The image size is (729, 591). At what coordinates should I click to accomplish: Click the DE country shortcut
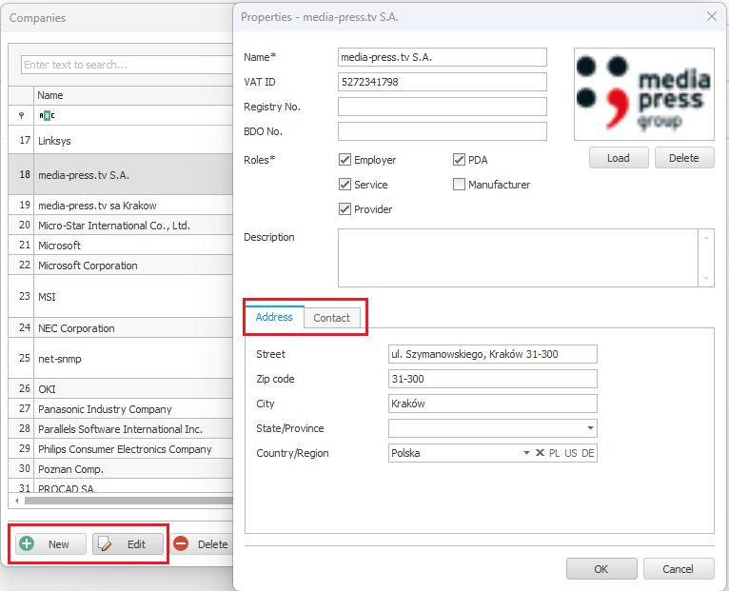point(588,453)
